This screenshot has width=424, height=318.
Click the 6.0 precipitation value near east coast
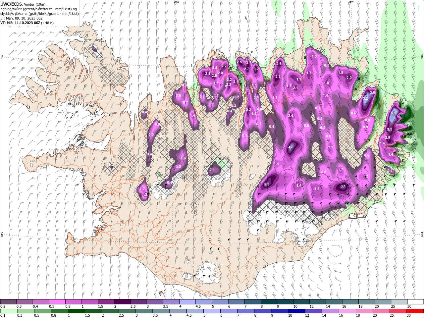point(394,113)
